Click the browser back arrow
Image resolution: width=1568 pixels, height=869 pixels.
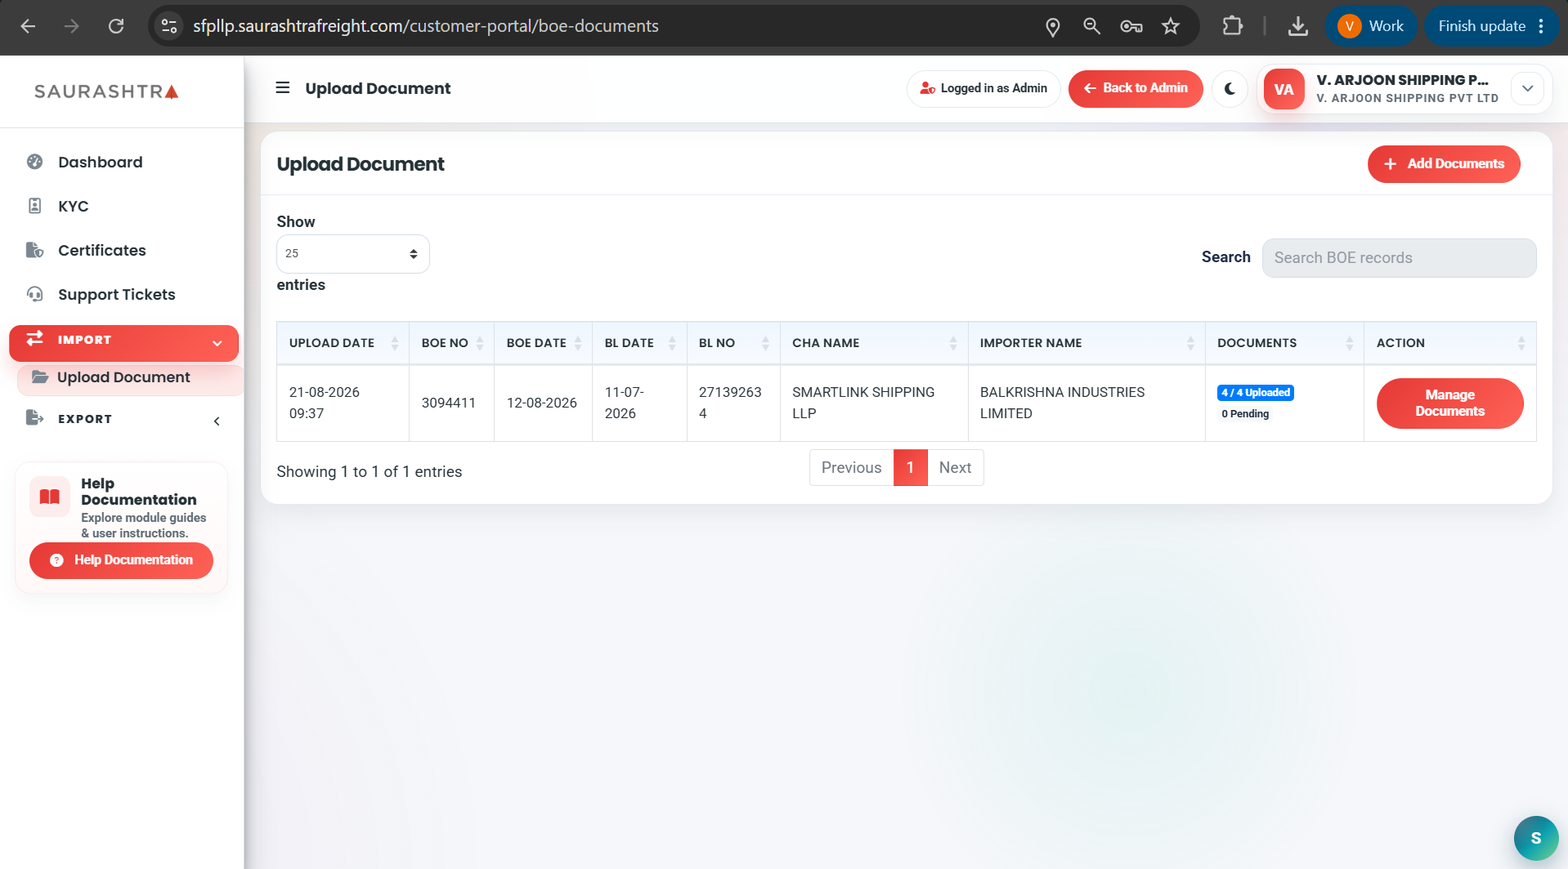(x=28, y=26)
